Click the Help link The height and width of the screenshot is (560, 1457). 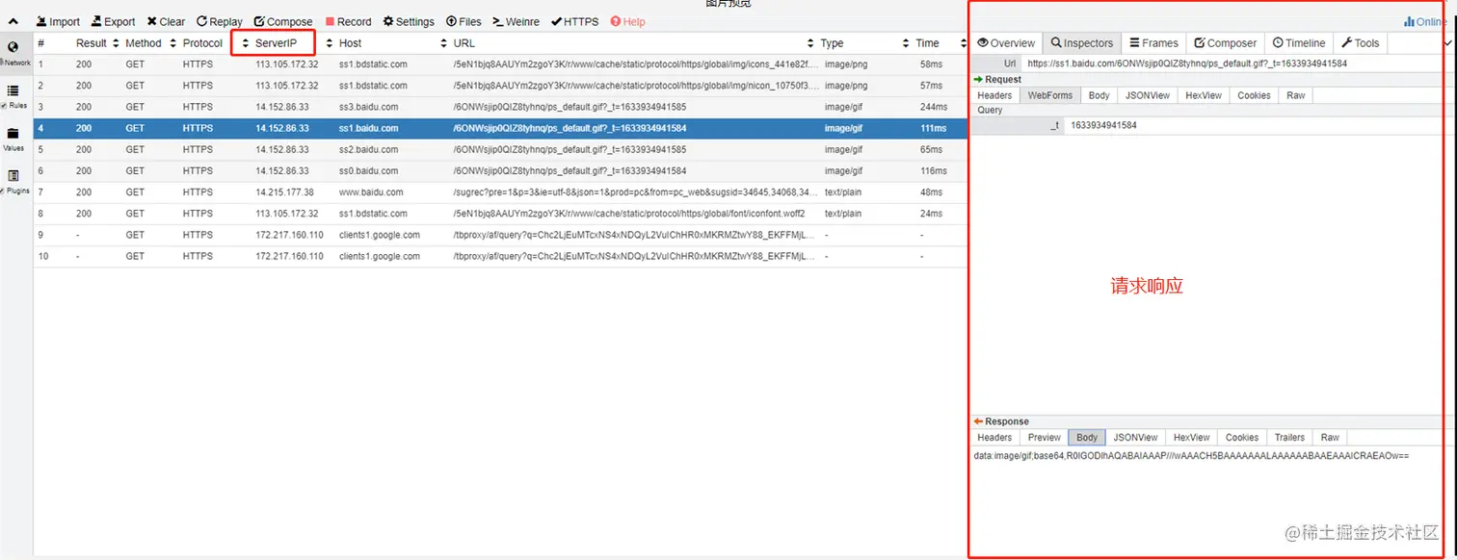(x=627, y=21)
